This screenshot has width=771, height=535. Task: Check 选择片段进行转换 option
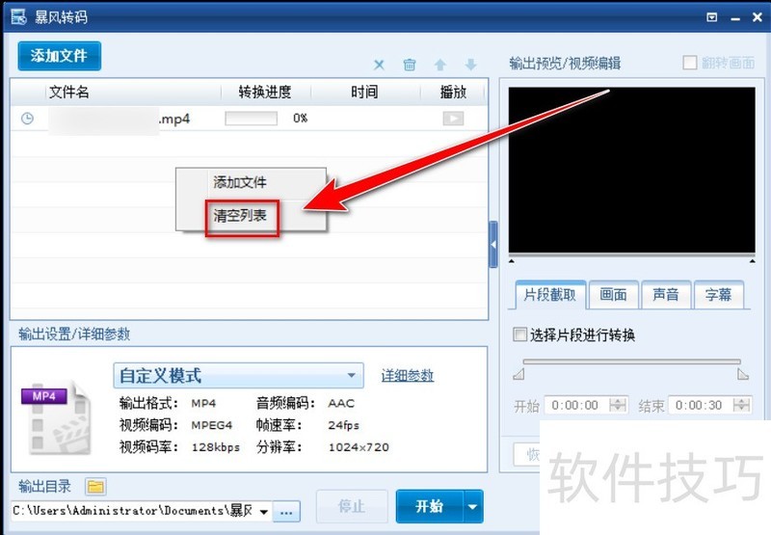point(520,335)
